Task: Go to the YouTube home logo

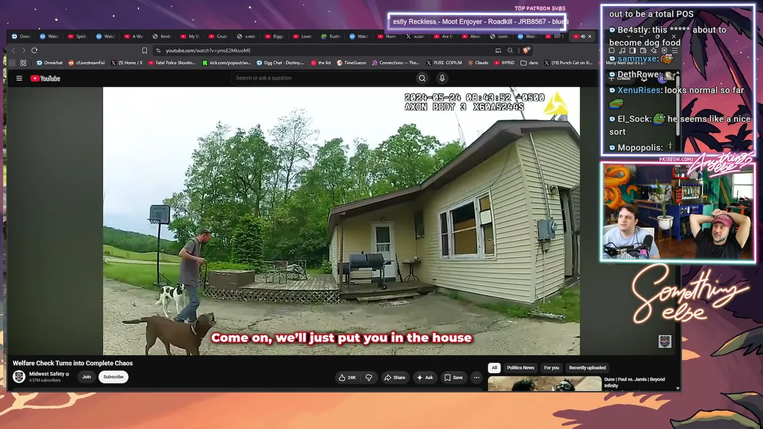Action: click(45, 78)
